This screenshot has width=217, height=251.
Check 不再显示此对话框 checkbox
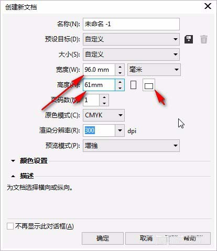[x=10, y=226]
